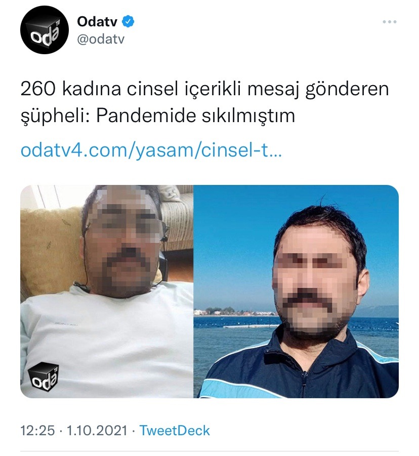Click the word "şüpheli:" in the tweet
The image size is (419, 456).
pos(56,117)
